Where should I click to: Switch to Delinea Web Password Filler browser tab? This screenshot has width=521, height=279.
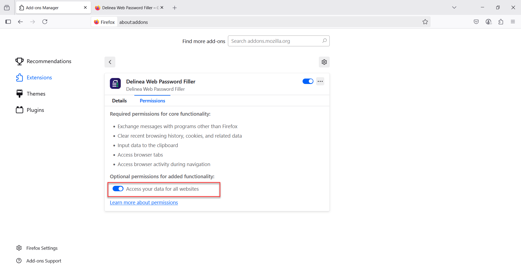128,8
